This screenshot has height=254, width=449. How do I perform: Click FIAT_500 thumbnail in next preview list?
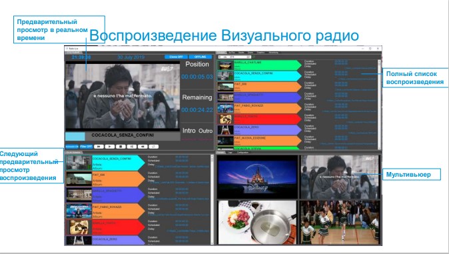click(x=79, y=179)
